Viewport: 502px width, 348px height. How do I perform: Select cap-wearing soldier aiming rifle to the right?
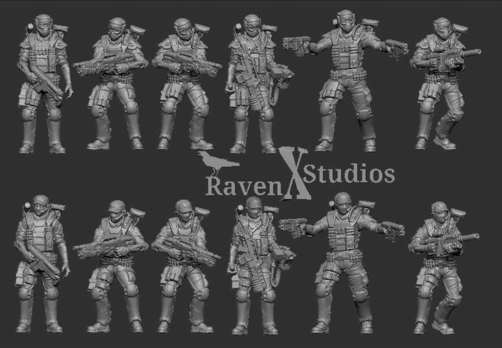coord(186,266)
